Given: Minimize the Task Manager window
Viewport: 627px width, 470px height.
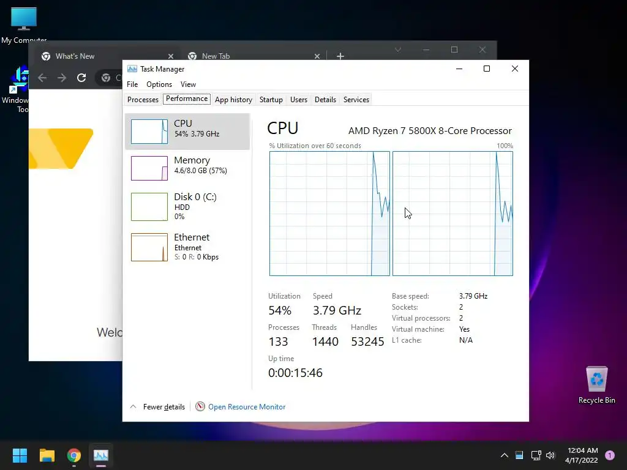Looking at the screenshot, I should [459, 69].
